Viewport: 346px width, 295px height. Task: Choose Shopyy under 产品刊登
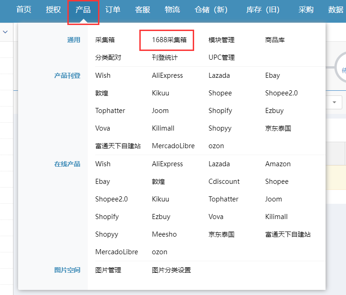click(220, 128)
